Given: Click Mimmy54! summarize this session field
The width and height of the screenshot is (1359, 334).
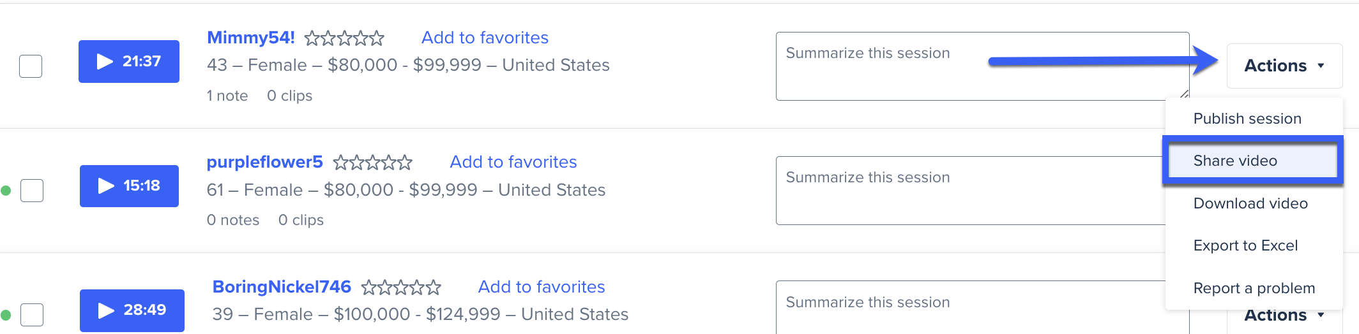Looking at the screenshot, I should tap(982, 66).
